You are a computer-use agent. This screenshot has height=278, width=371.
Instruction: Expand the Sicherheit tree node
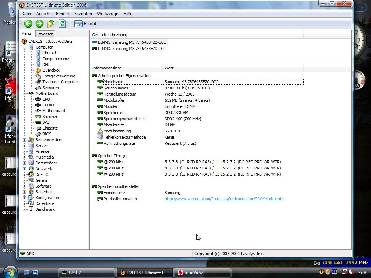pyautogui.click(x=24, y=192)
